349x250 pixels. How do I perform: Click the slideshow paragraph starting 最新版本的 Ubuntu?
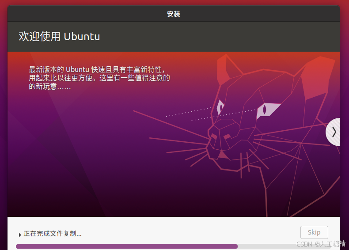(99, 78)
